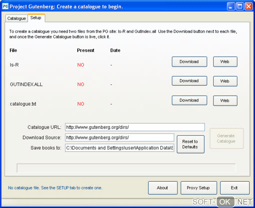Click the red NO next to ls-R
The width and height of the screenshot is (255, 208).
(x=81, y=65)
